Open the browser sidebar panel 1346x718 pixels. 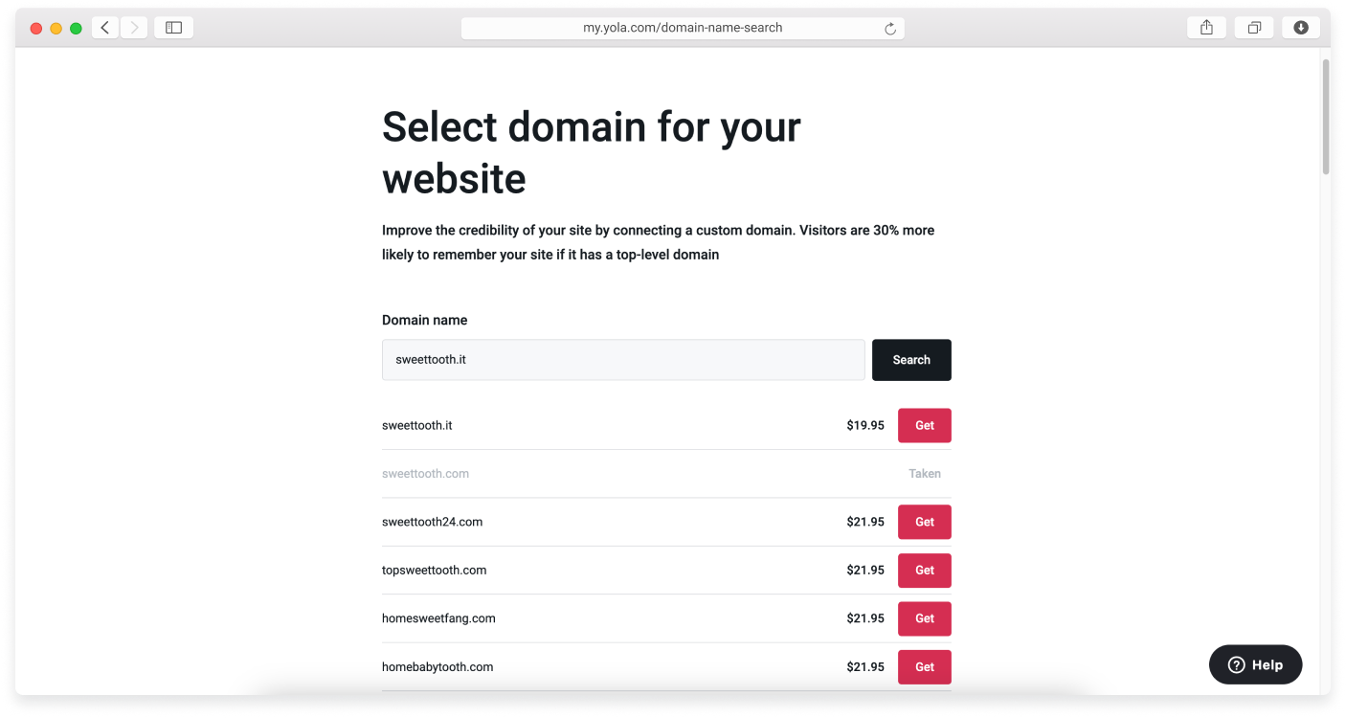173,27
